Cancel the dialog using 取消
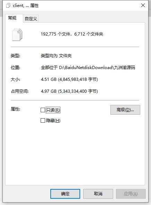 98,194
